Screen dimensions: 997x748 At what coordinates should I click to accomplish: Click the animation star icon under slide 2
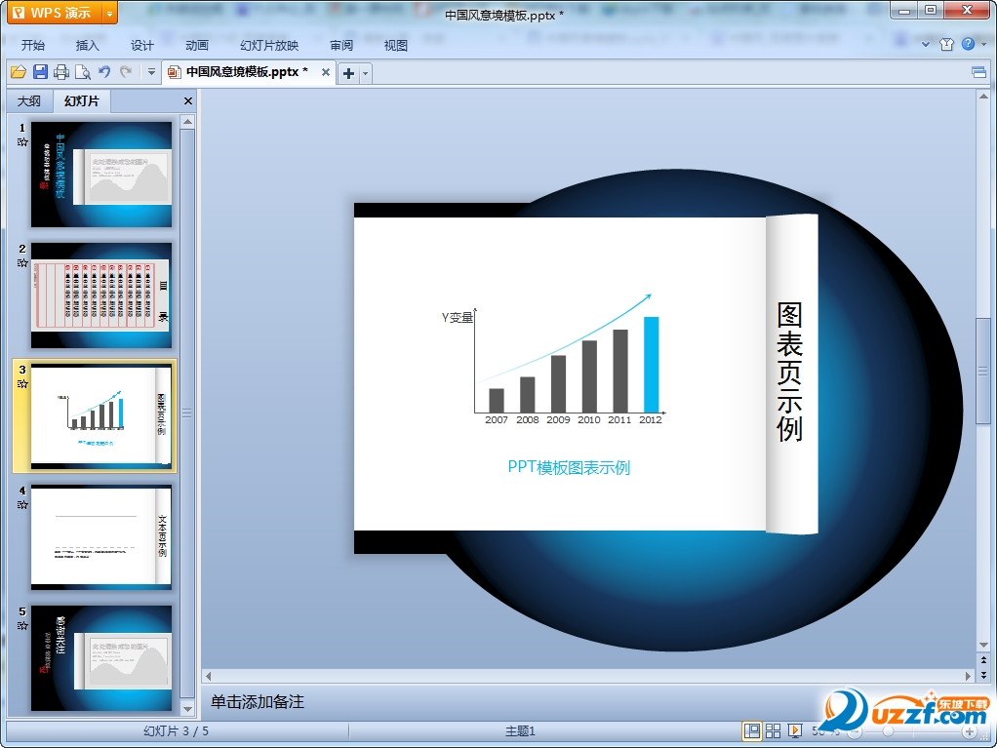click(22, 262)
